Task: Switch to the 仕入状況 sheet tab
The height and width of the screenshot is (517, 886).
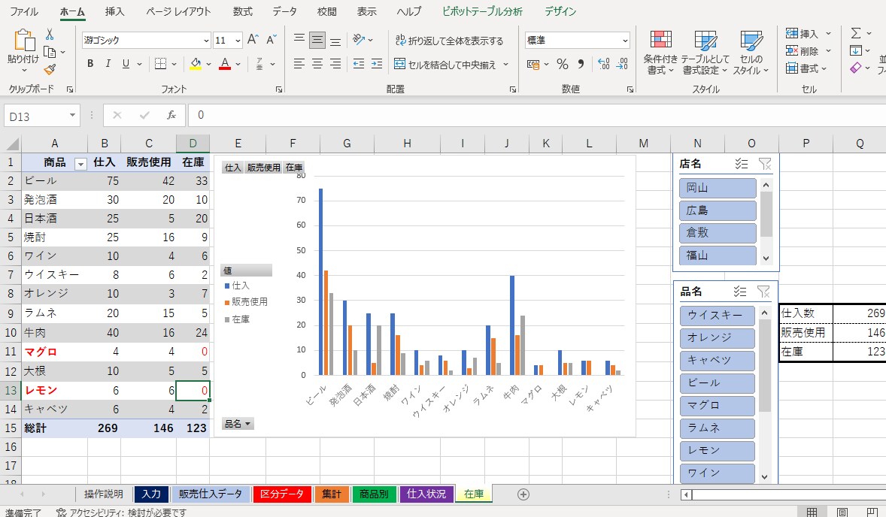Action: coord(426,494)
